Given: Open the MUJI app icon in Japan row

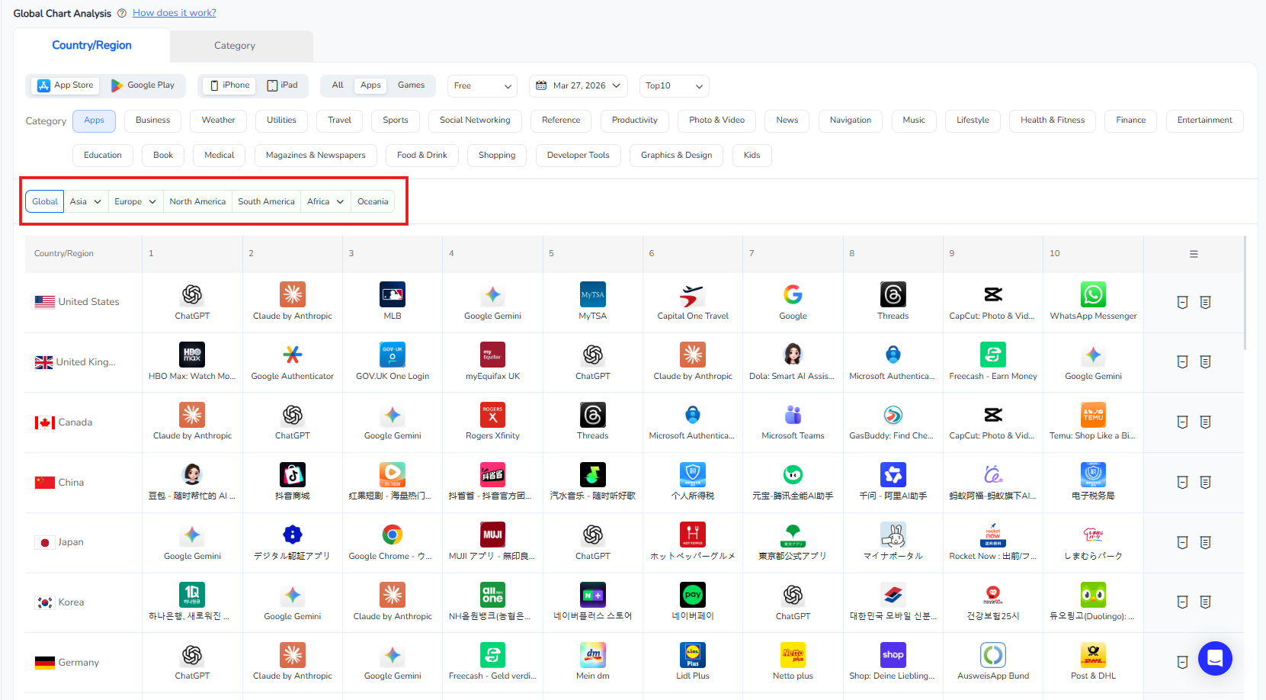Looking at the screenshot, I should pyautogui.click(x=492, y=535).
